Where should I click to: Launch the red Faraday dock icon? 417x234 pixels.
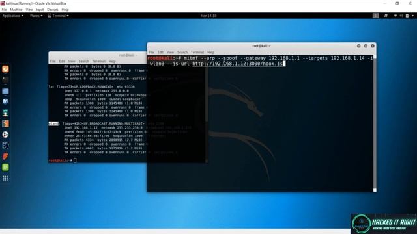(5, 156)
